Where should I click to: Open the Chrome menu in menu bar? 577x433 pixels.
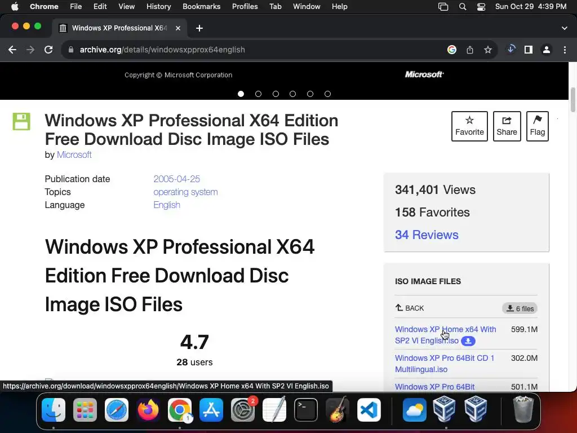[44, 7]
